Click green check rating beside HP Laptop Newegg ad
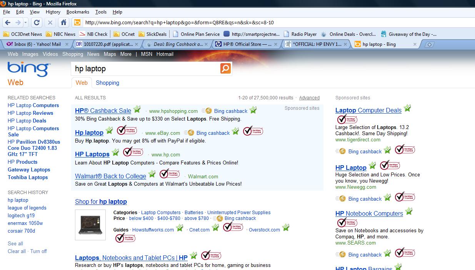475x270 pixels. point(372,166)
